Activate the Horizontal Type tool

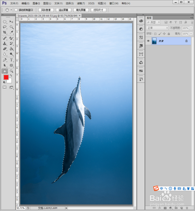11,60
